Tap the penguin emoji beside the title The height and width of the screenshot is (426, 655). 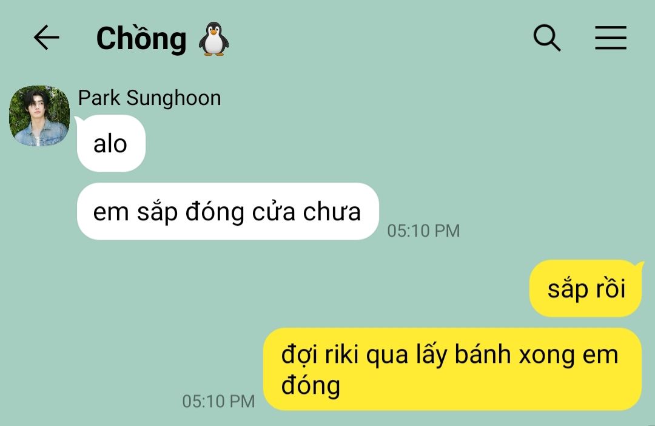[x=214, y=38]
